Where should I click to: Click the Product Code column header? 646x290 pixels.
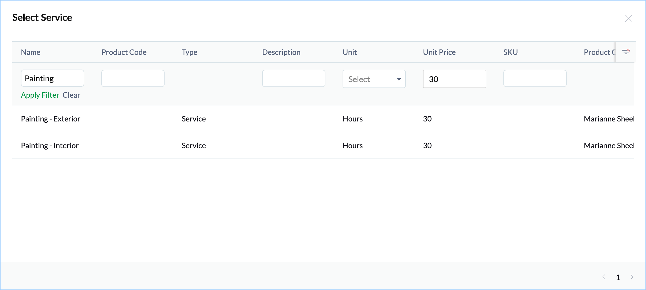(x=124, y=52)
